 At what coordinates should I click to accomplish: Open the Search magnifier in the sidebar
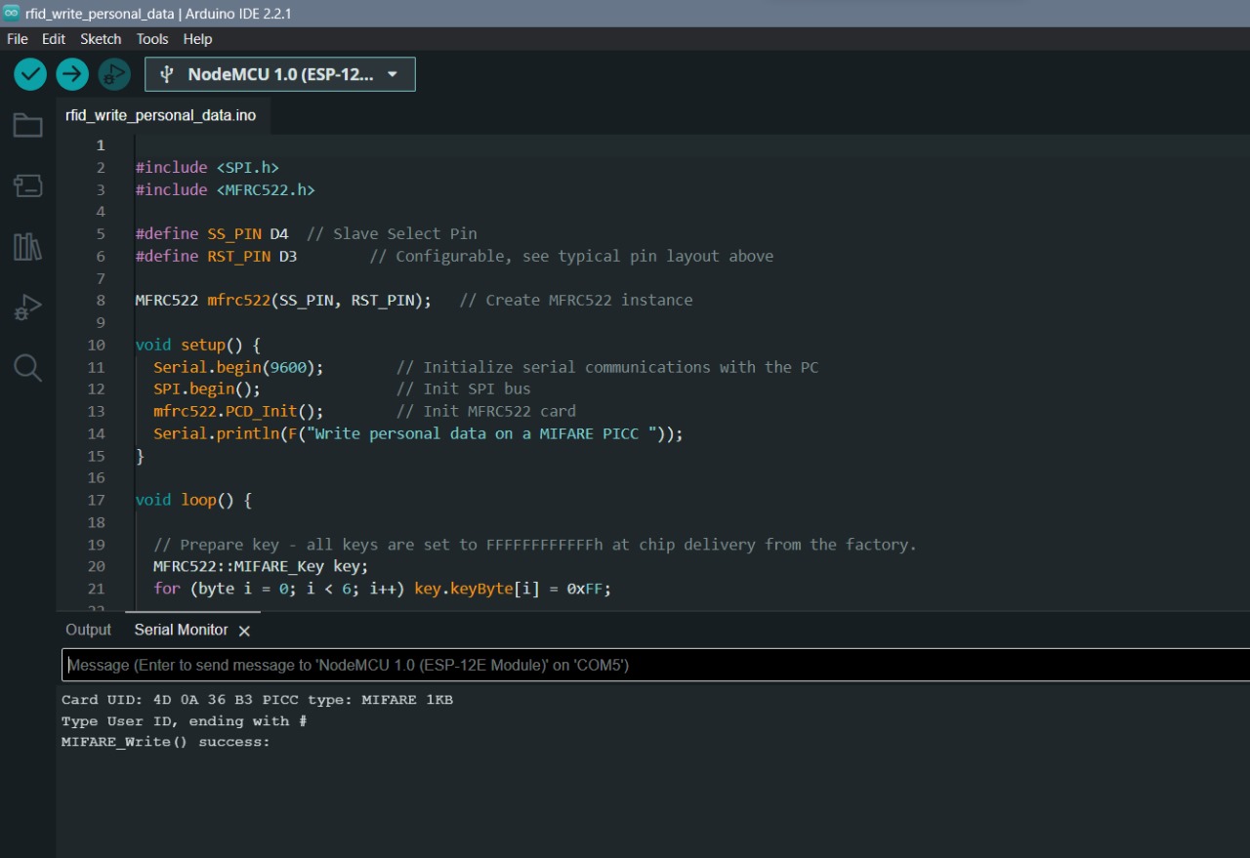27,368
